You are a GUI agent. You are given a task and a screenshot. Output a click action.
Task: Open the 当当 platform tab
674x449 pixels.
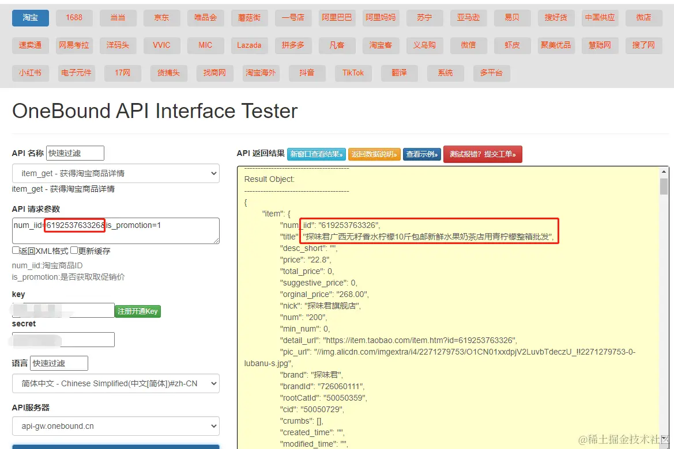(118, 18)
